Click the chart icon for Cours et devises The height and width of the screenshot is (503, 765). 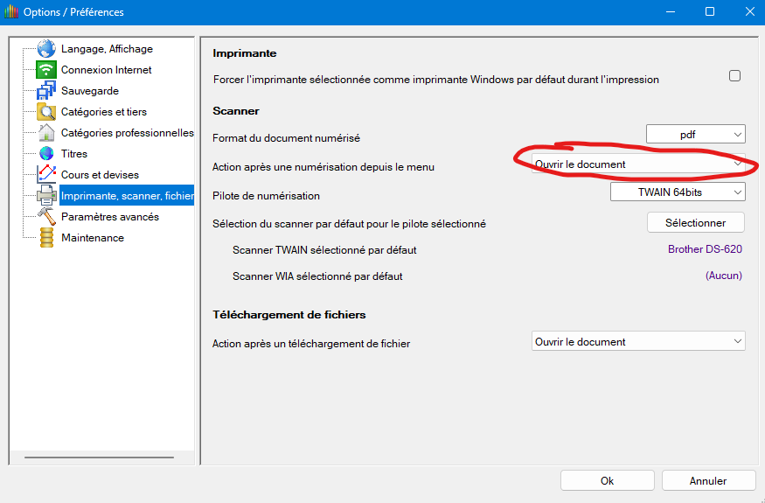pos(46,175)
